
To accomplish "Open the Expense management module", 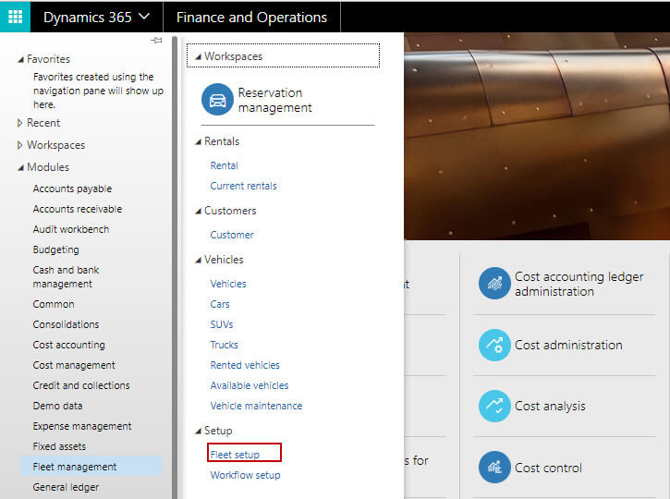I will (x=82, y=426).
